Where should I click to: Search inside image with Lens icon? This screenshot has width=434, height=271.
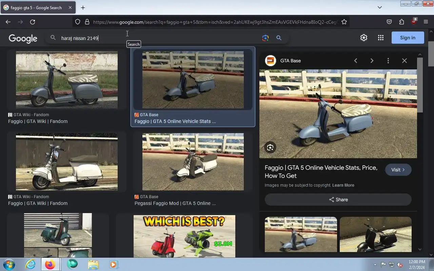tap(270, 147)
